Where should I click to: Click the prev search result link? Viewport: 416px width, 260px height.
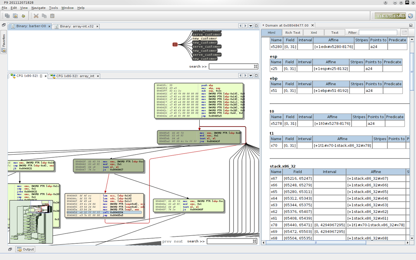click(167, 241)
